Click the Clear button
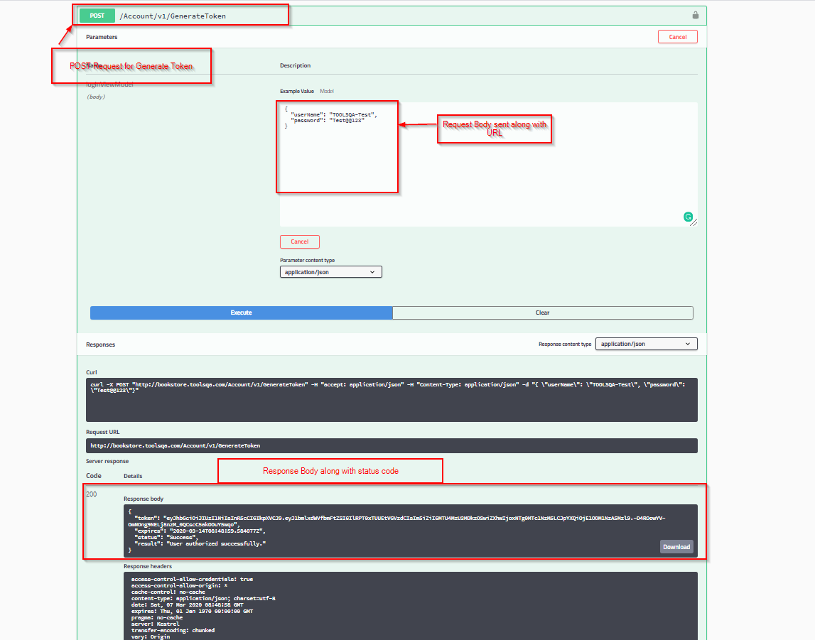 pos(542,313)
